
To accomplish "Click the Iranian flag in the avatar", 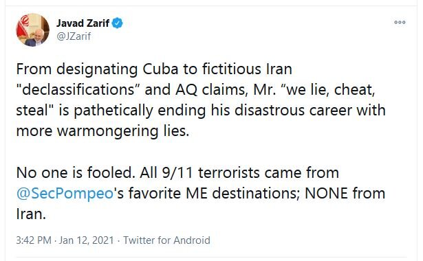I will click(x=23, y=27).
